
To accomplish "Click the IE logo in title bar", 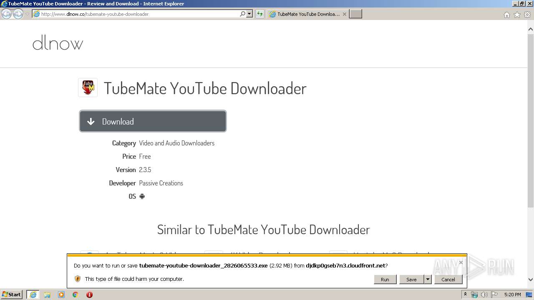I will point(4,4).
